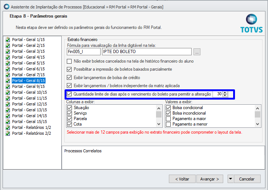Select Portal - Geral 3/15 step

pyautogui.click(x=28, y=51)
